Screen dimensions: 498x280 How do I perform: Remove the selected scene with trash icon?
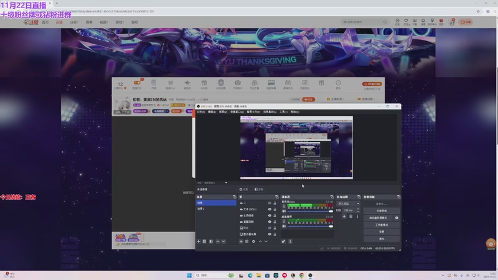click(x=205, y=241)
